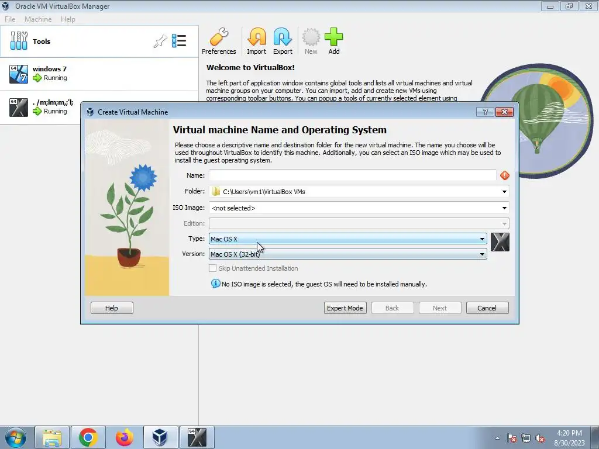Click the Next button
Viewport: 599px width, 449px height.
[440, 308]
